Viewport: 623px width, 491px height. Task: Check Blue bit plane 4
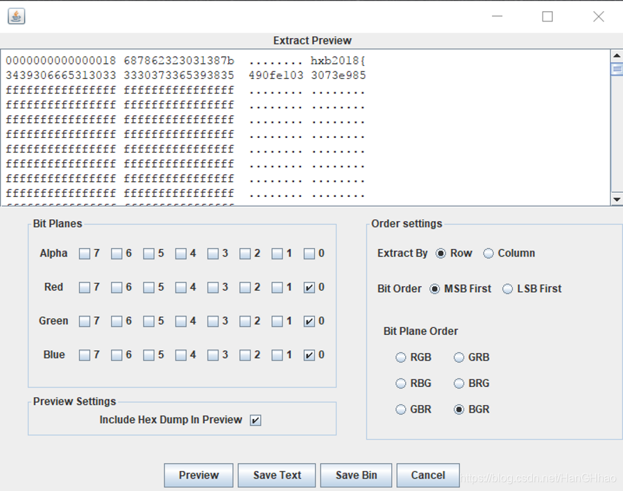point(181,355)
